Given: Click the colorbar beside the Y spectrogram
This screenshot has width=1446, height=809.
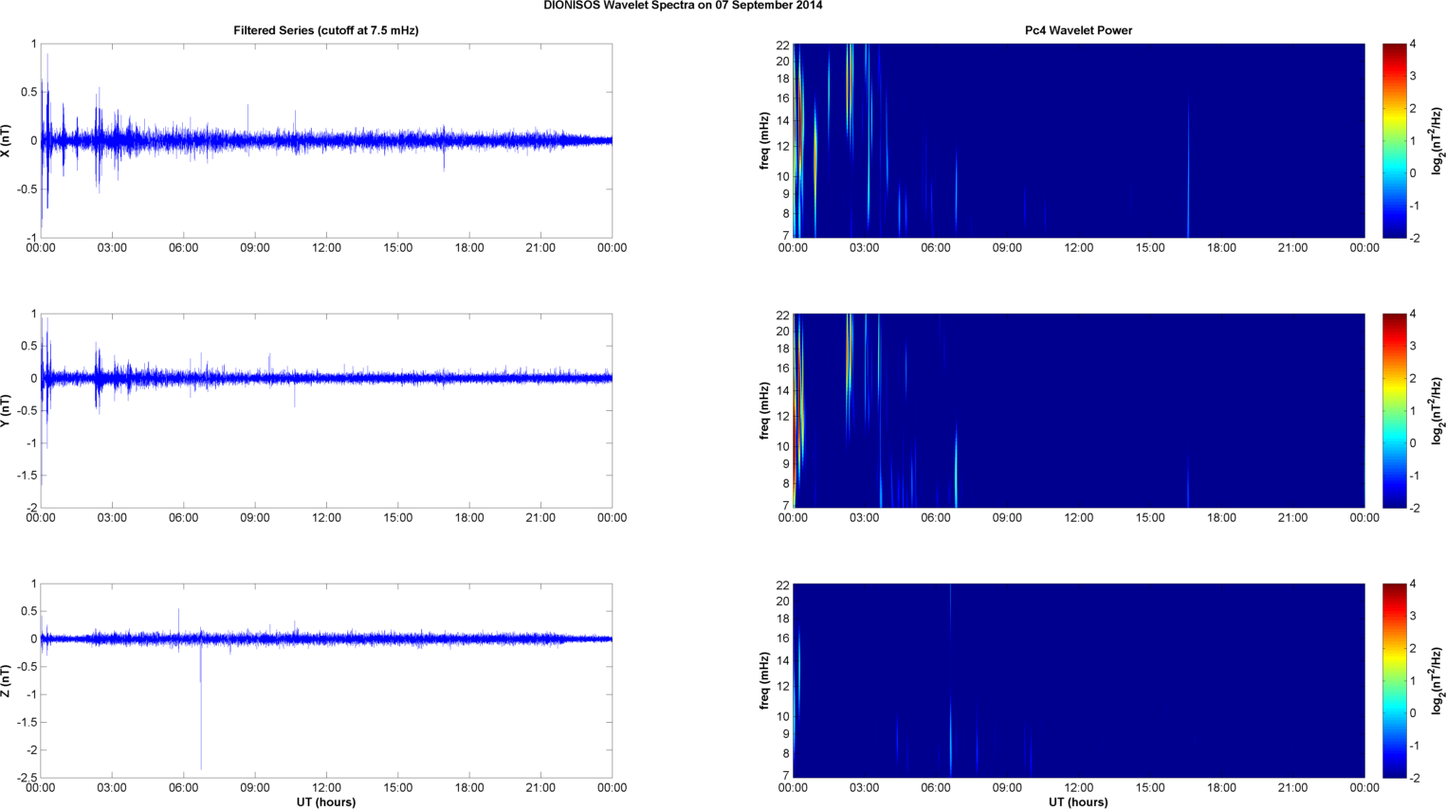Looking at the screenshot, I should click(x=1394, y=410).
